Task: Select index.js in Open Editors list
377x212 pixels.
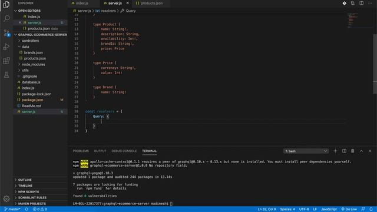Action: (34, 16)
